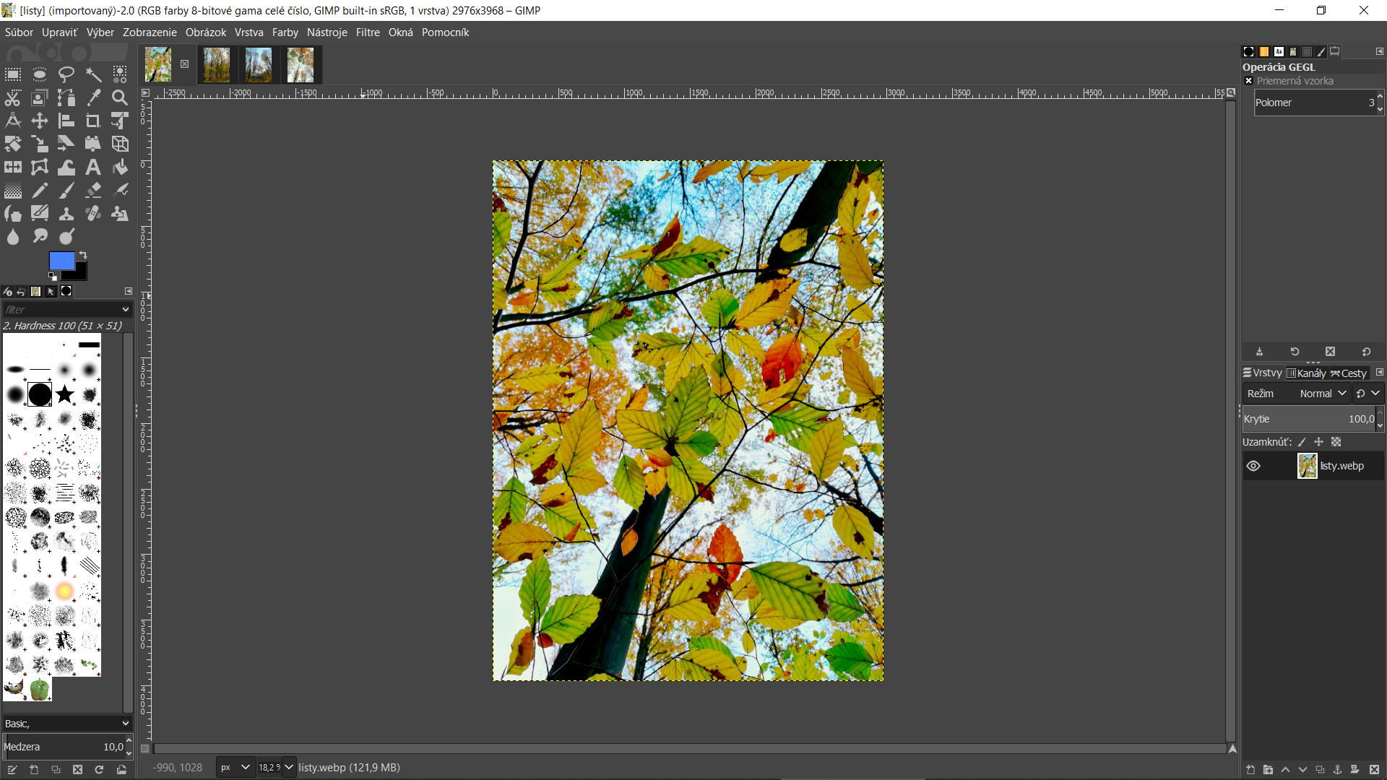Image resolution: width=1387 pixels, height=780 pixels.
Task: Open the top-right dock tab menu arrow
Action: point(1379,51)
